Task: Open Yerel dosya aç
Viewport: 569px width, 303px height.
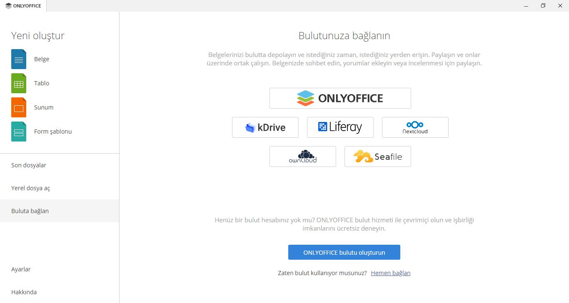Action: 60,188
